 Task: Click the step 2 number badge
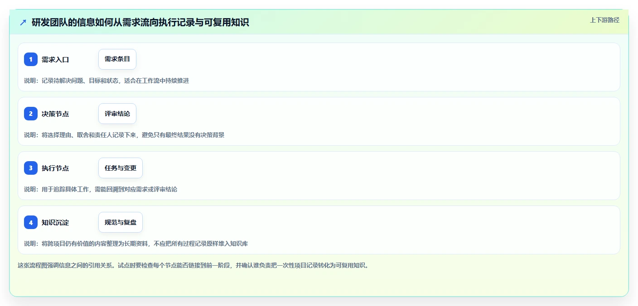31,114
